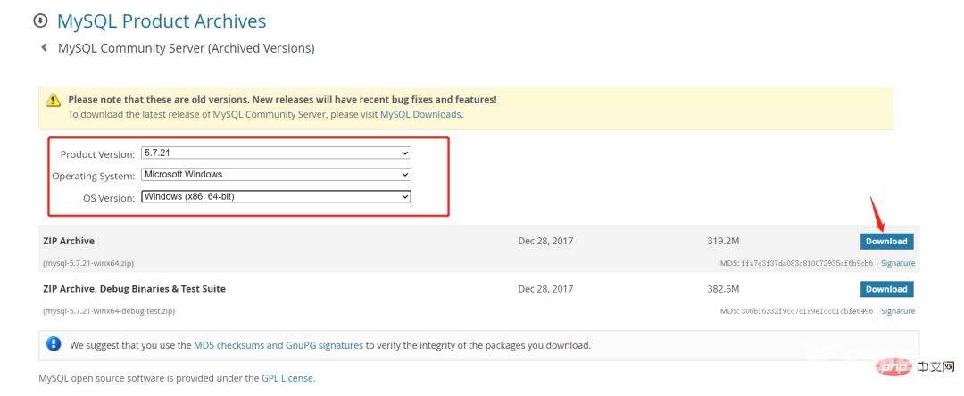Download the Debug Binaries & Test Suite ZIP

(886, 289)
